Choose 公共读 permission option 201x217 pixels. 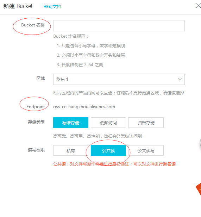click(108, 150)
